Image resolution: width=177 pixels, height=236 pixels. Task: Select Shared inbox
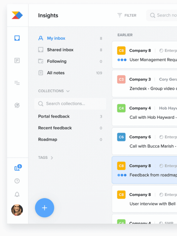pyautogui.click(x=70, y=50)
